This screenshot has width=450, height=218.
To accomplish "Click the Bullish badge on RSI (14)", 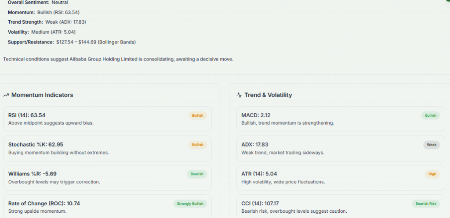I will [x=198, y=115].
